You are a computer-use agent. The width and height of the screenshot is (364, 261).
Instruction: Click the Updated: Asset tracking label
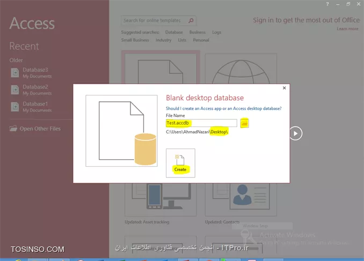pos(147,222)
